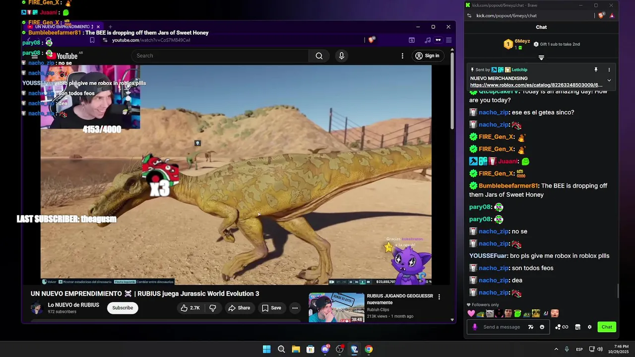Open Windows taskbar Search

281,349
